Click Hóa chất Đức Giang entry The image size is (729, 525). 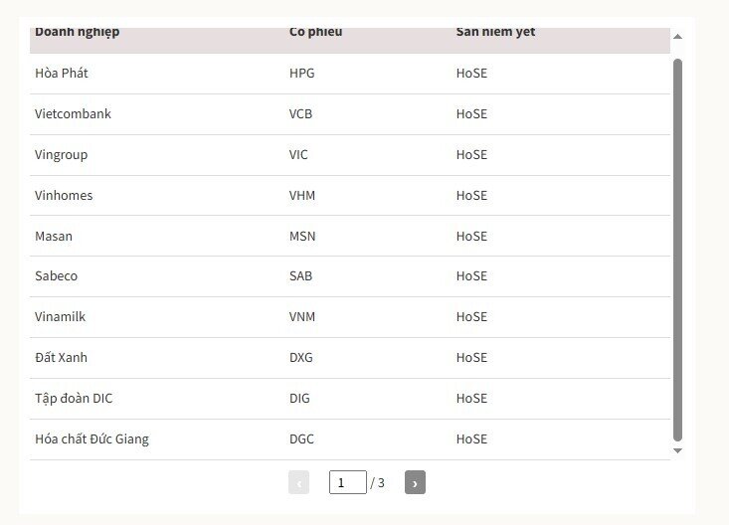(92, 438)
